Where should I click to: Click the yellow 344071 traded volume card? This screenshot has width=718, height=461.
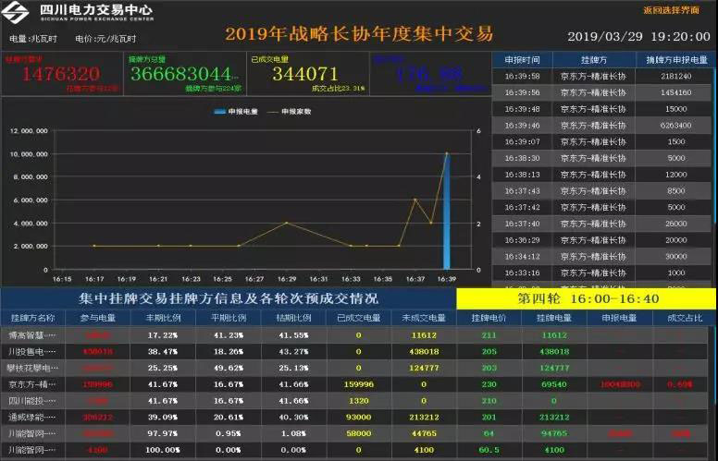(305, 73)
